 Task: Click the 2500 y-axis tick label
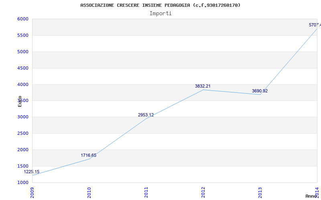click(23, 133)
